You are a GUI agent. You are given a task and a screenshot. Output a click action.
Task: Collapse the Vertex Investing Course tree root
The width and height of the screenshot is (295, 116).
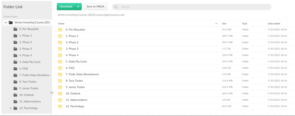coord(6,23)
